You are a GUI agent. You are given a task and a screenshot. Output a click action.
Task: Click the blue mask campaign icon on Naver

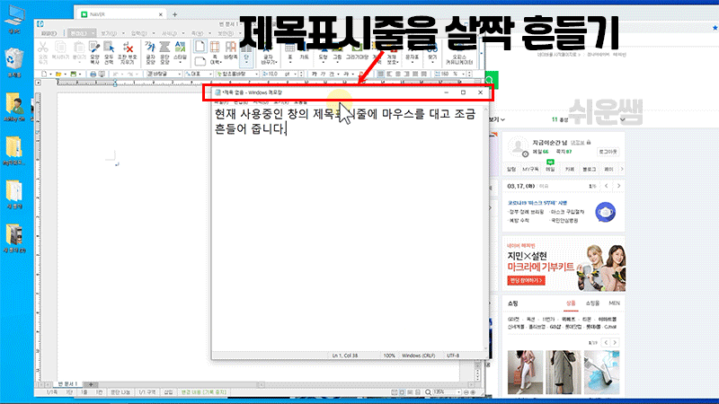point(605,212)
